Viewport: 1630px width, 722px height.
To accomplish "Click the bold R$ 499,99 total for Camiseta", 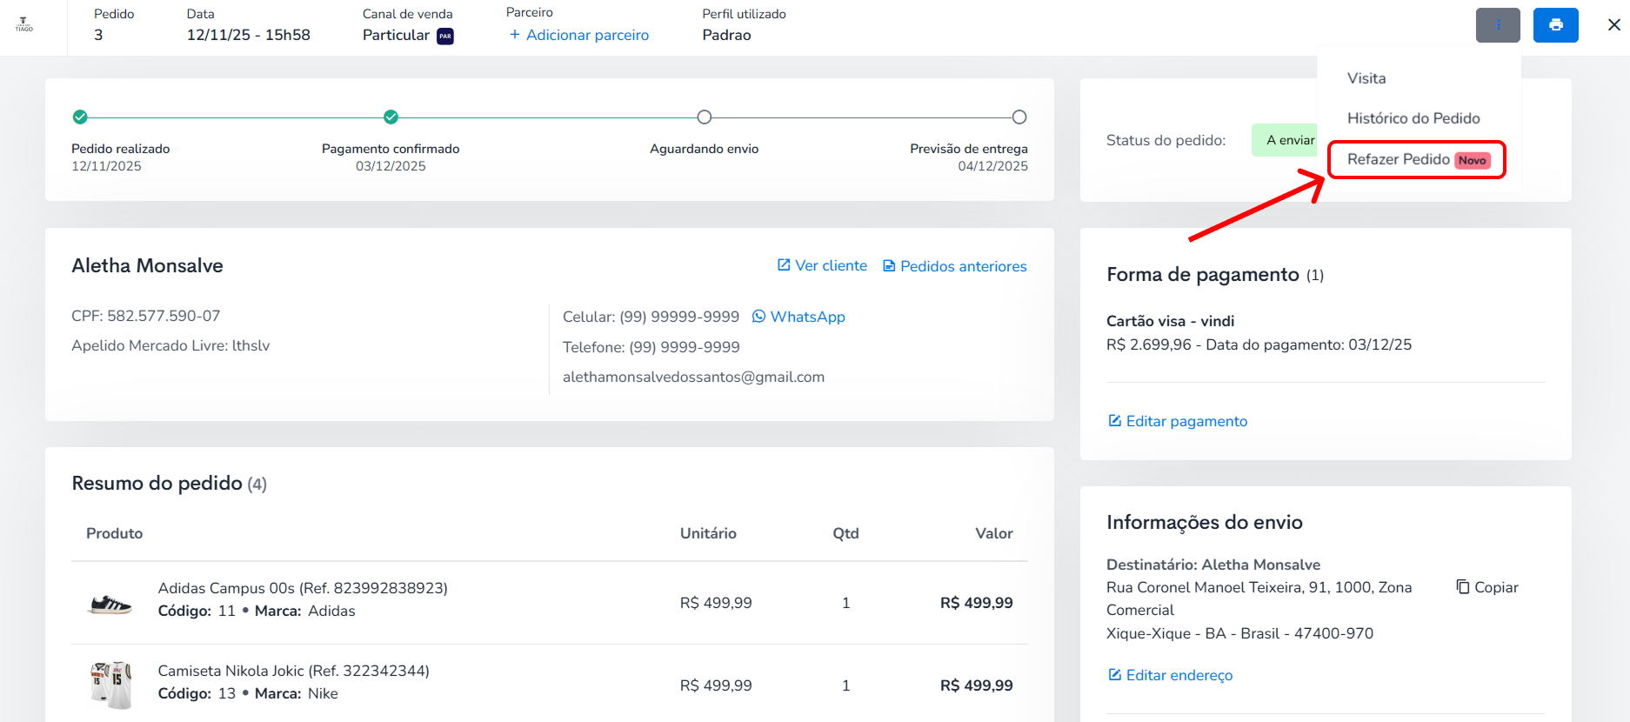I will click(x=976, y=685).
